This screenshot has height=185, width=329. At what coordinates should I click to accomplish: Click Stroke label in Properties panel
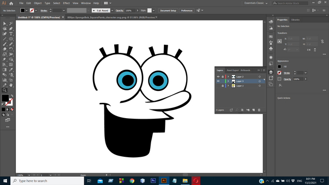[287, 73]
